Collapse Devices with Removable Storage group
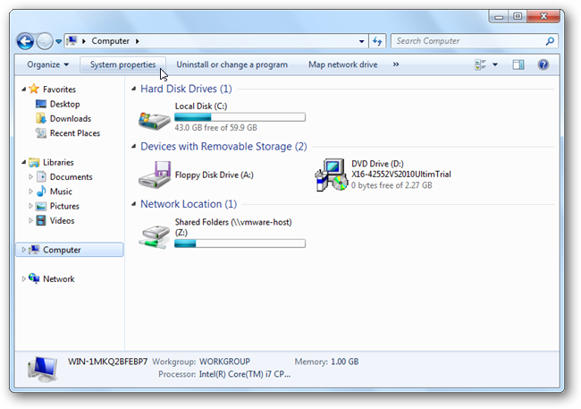The image size is (581, 409). [x=134, y=146]
